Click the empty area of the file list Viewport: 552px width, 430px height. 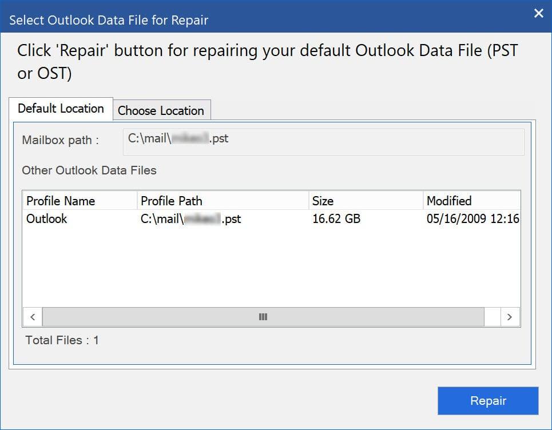coord(271,268)
